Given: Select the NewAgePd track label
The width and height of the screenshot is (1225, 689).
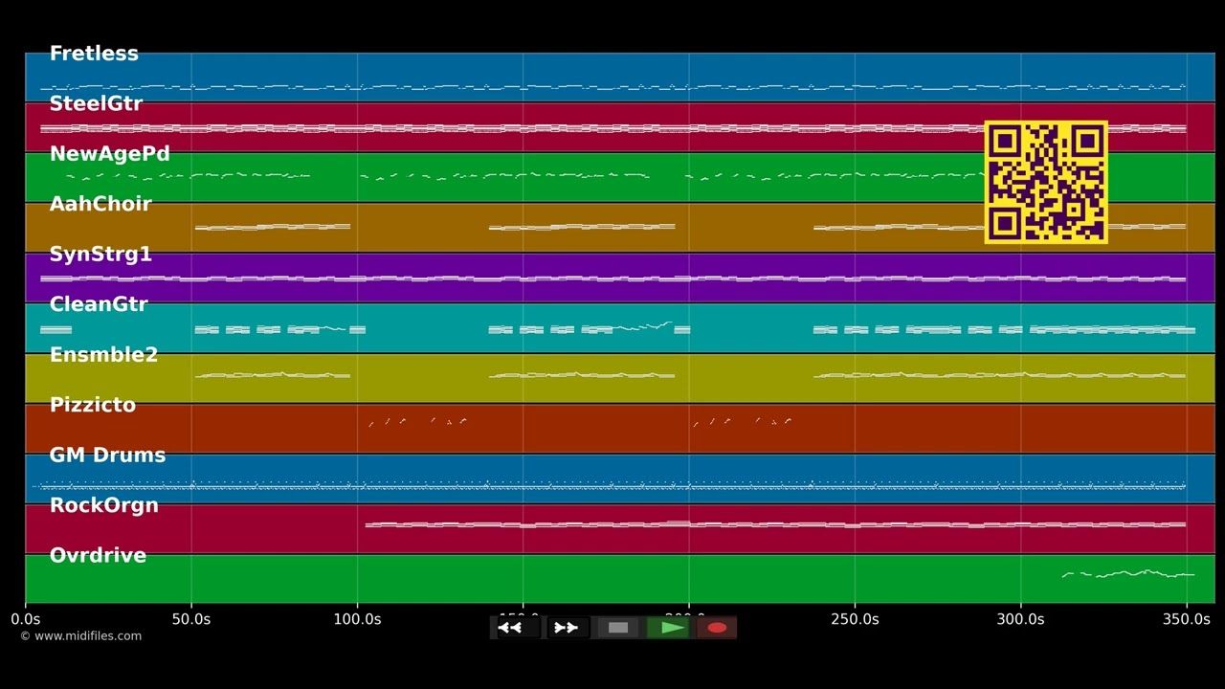Looking at the screenshot, I should click(109, 154).
